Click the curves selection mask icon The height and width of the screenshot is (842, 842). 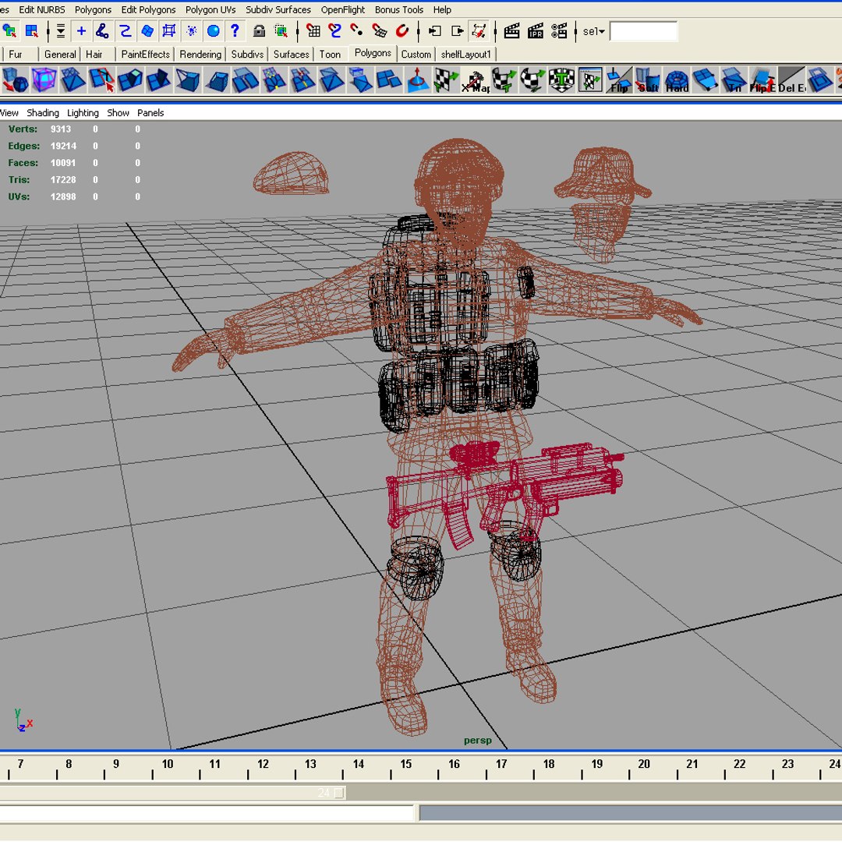pyautogui.click(x=125, y=31)
